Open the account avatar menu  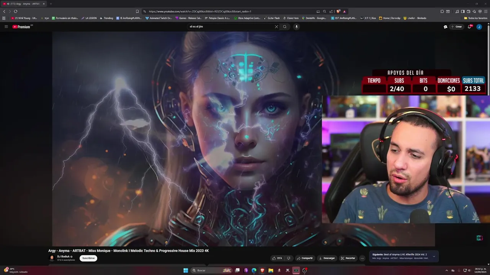click(x=479, y=27)
